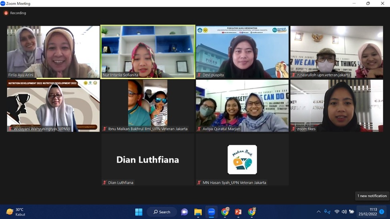The image size is (390, 219).
Task: Click the battery status tray icon
Action: point(352,212)
